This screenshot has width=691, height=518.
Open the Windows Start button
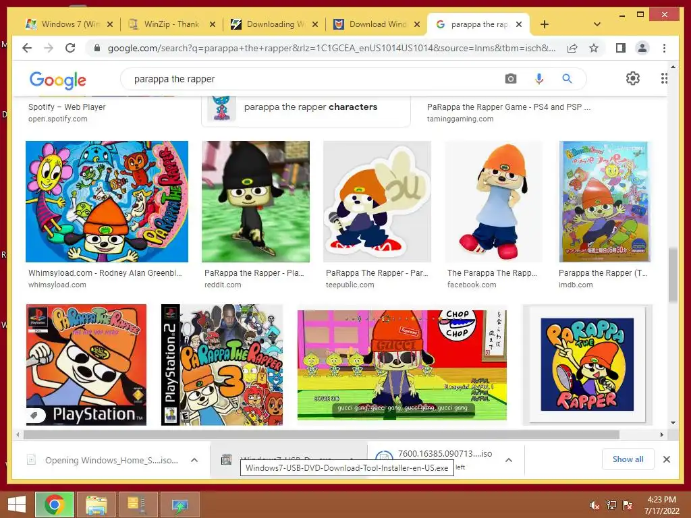tap(17, 505)
